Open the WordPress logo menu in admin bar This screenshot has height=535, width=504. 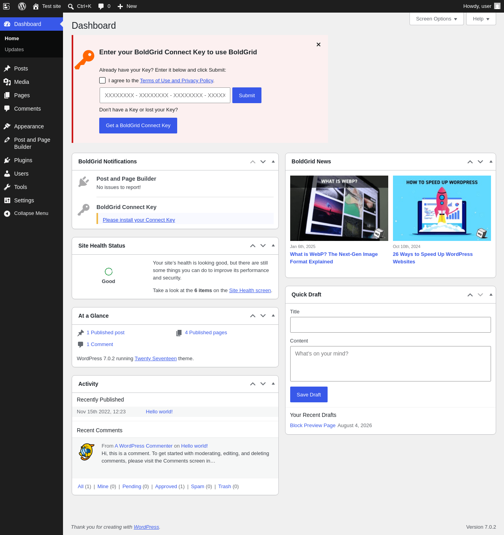pyautogui.click(x=22, y=6)
